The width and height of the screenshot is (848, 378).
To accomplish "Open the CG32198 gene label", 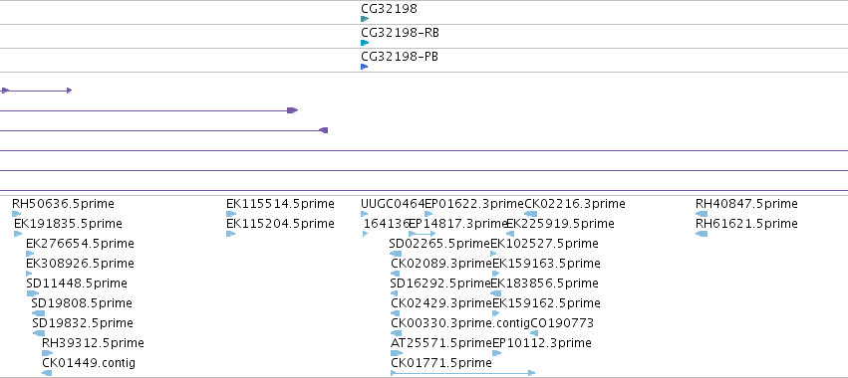I will 389,9.
